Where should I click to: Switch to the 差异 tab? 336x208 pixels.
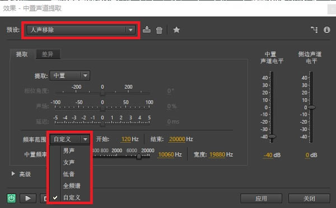48,54
